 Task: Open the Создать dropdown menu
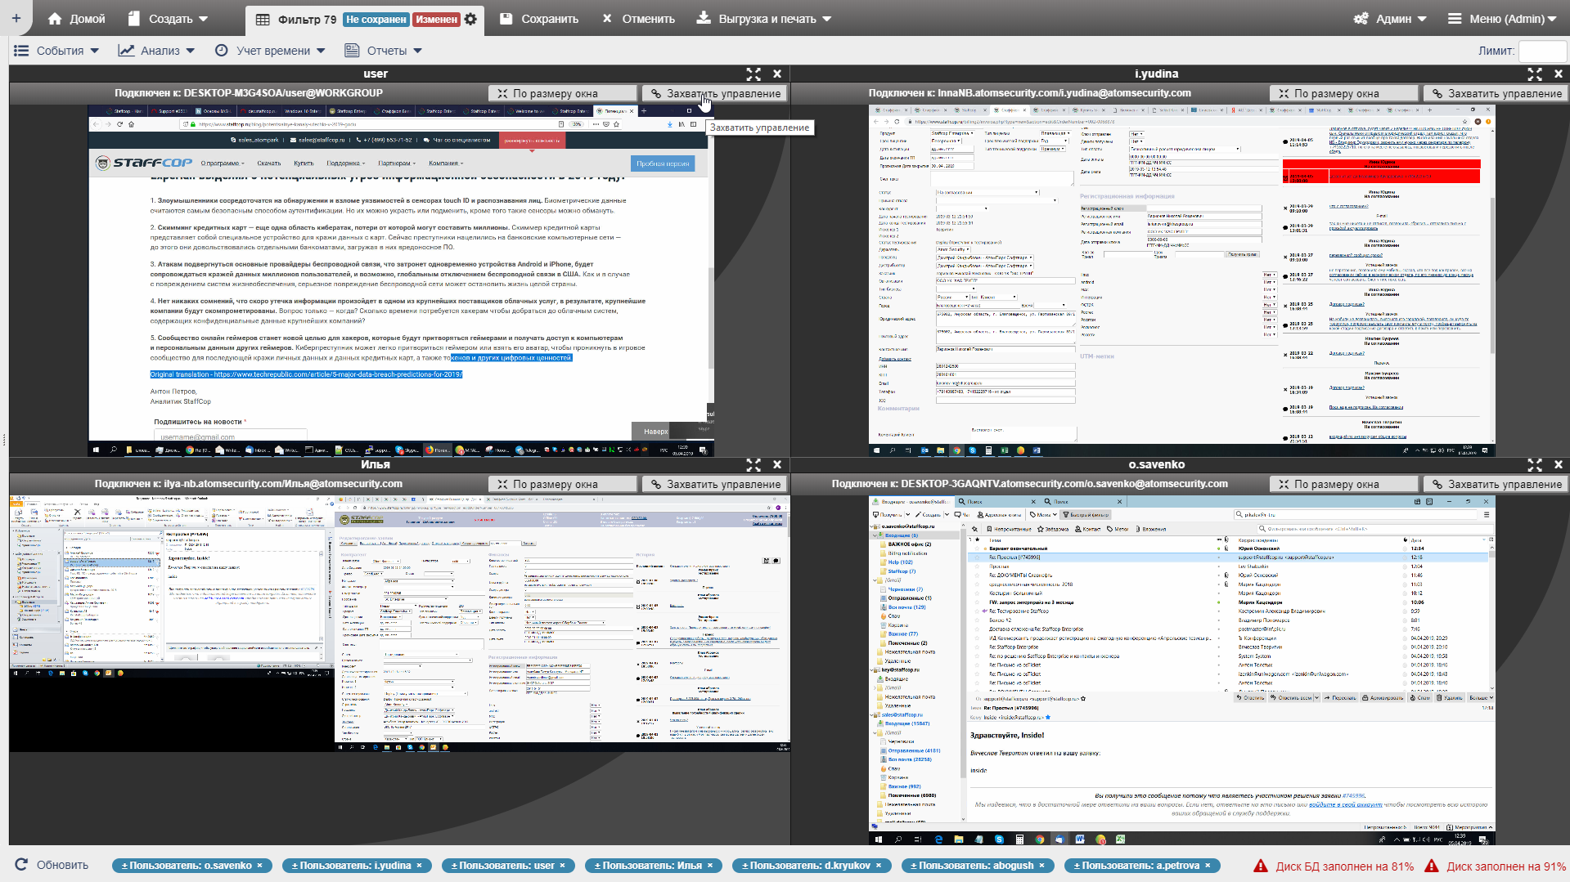tap(169, 19)
